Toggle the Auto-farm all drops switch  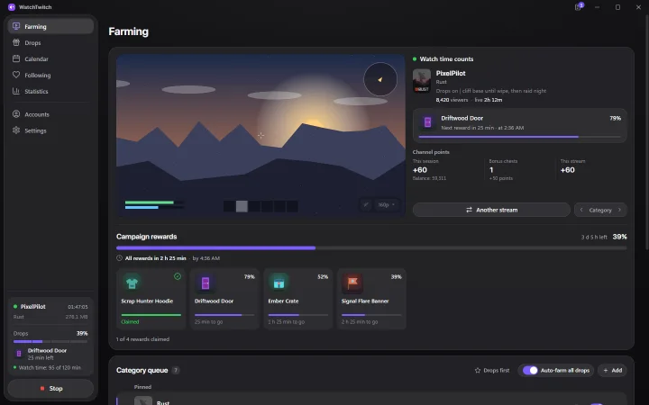pos(530,370)
